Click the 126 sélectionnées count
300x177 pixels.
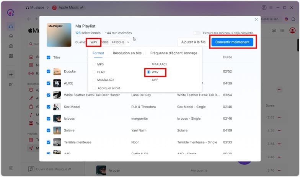(88, 33)
